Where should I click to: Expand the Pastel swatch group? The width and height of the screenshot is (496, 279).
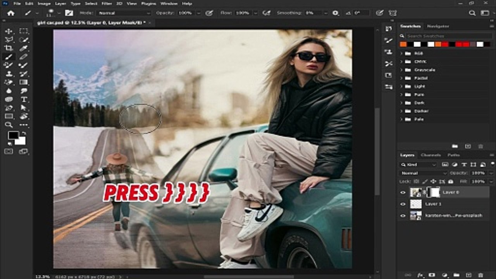401,78
